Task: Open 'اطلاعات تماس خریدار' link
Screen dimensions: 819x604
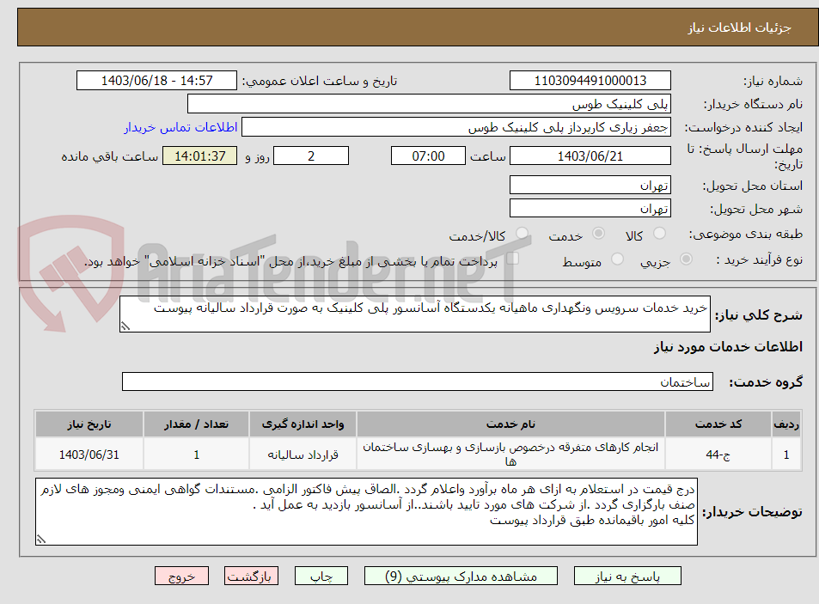Action: [x=180, y=127]
